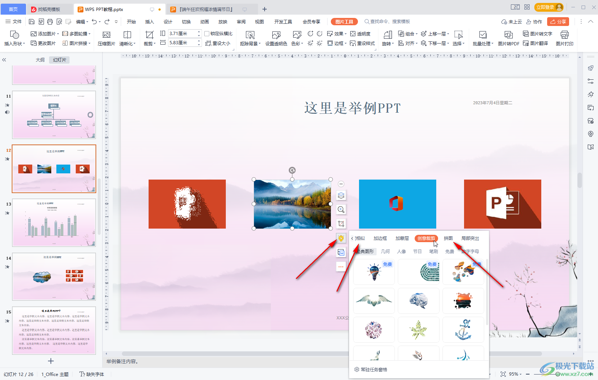Viewport: 598px width, 380px height.
Task: Click Reset Style (重设样式) button
Action: (x=362, y=43)
